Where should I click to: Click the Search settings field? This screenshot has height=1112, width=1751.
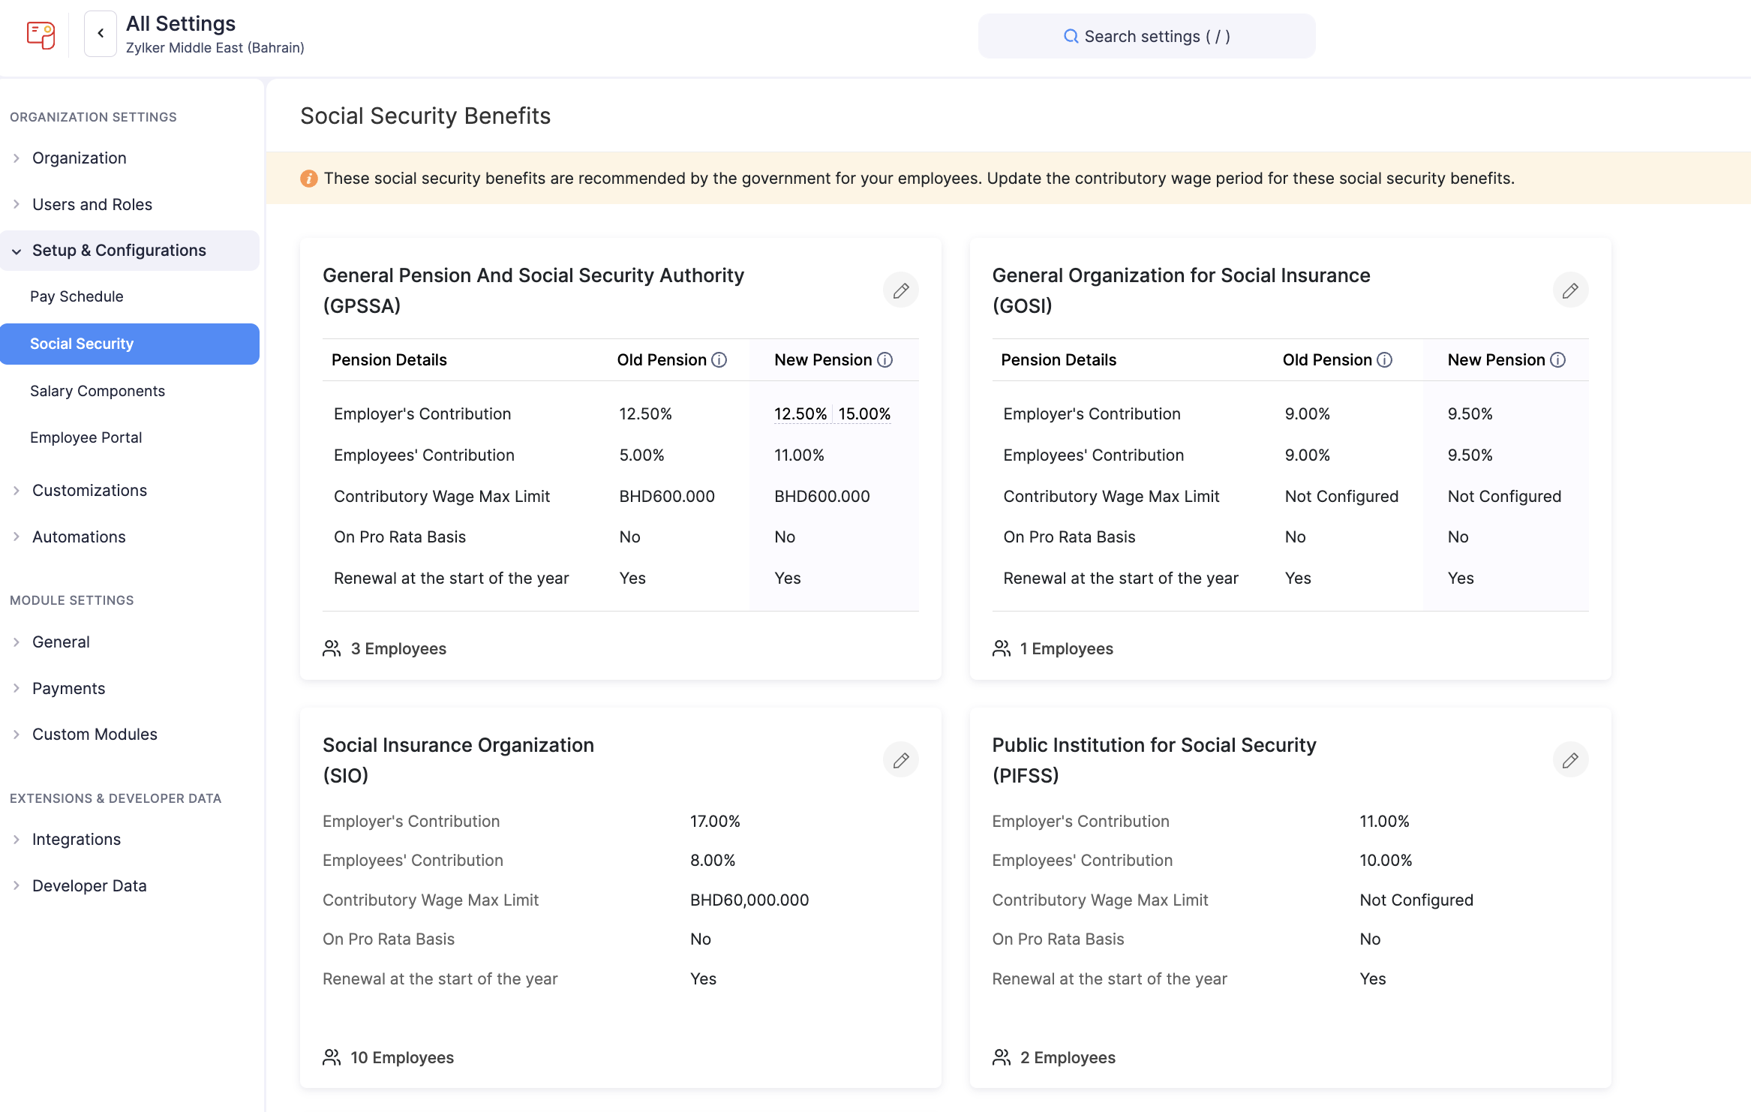coord(1146,36)
